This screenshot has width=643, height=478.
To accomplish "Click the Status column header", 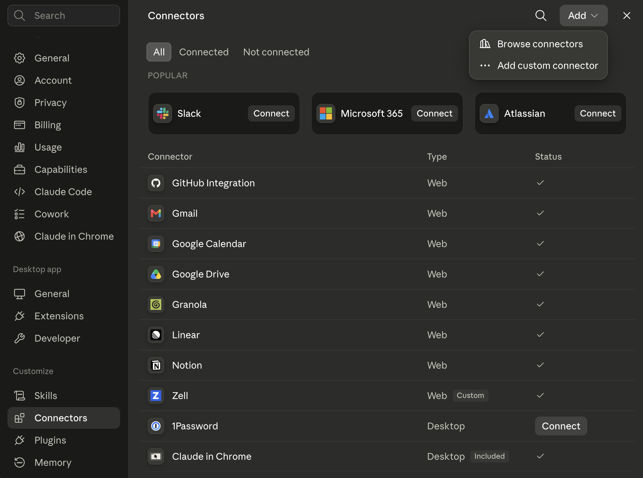I will pyautogui.click(x=548, y=157).
